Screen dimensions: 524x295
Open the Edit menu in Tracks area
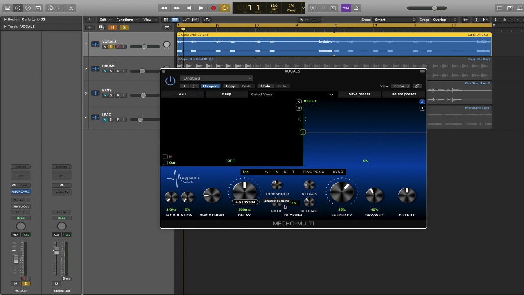click(x=105, y=20)
